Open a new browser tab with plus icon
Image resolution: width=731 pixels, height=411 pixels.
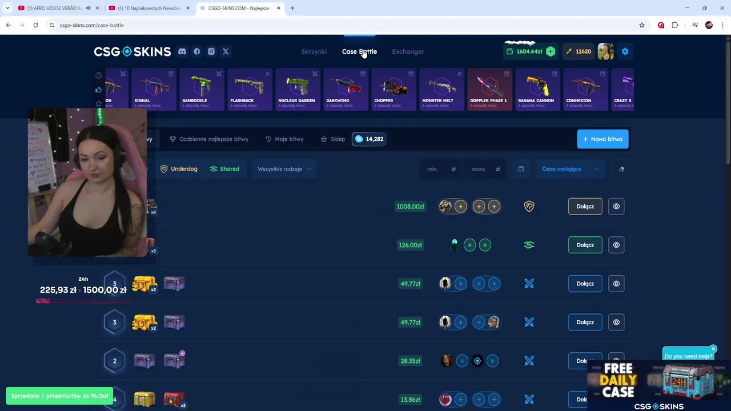[x=292, y=8]
